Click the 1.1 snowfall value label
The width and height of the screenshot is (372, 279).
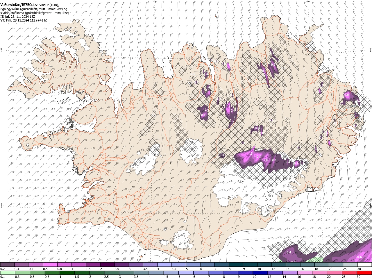pyautogui.click(x=228, y=106)
